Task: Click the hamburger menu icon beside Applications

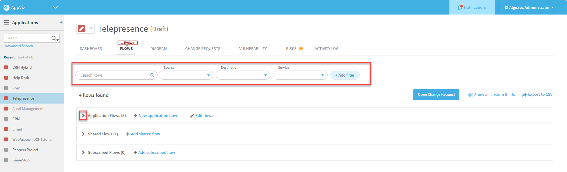Action: point(6,22)
